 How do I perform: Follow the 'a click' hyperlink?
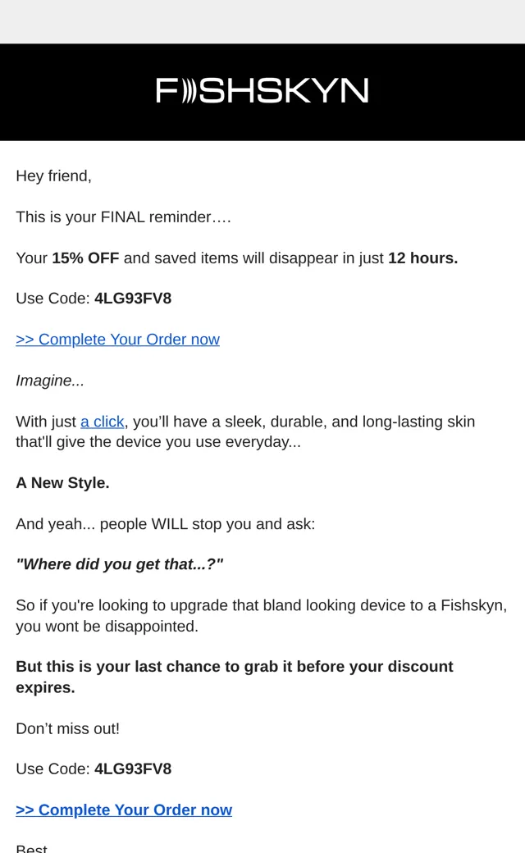(103, 422)
